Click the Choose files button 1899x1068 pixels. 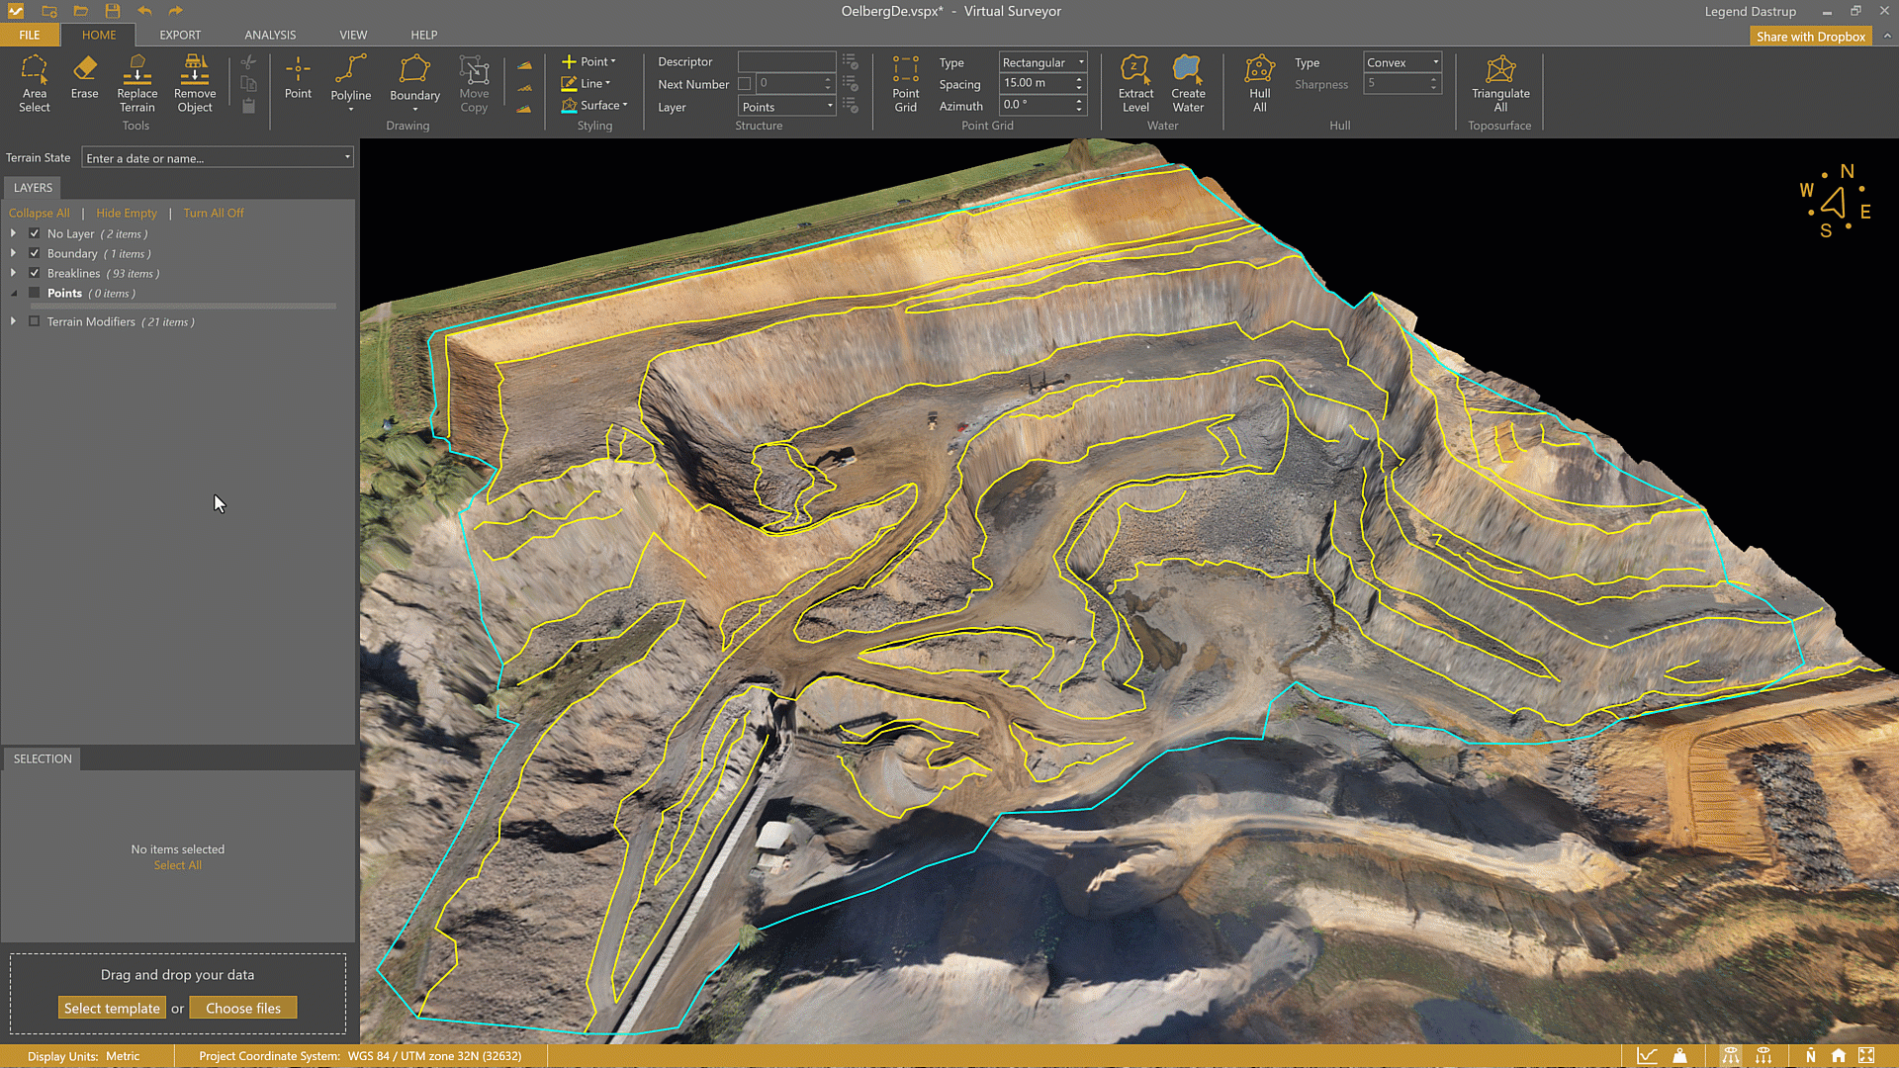coord(243,1008)
